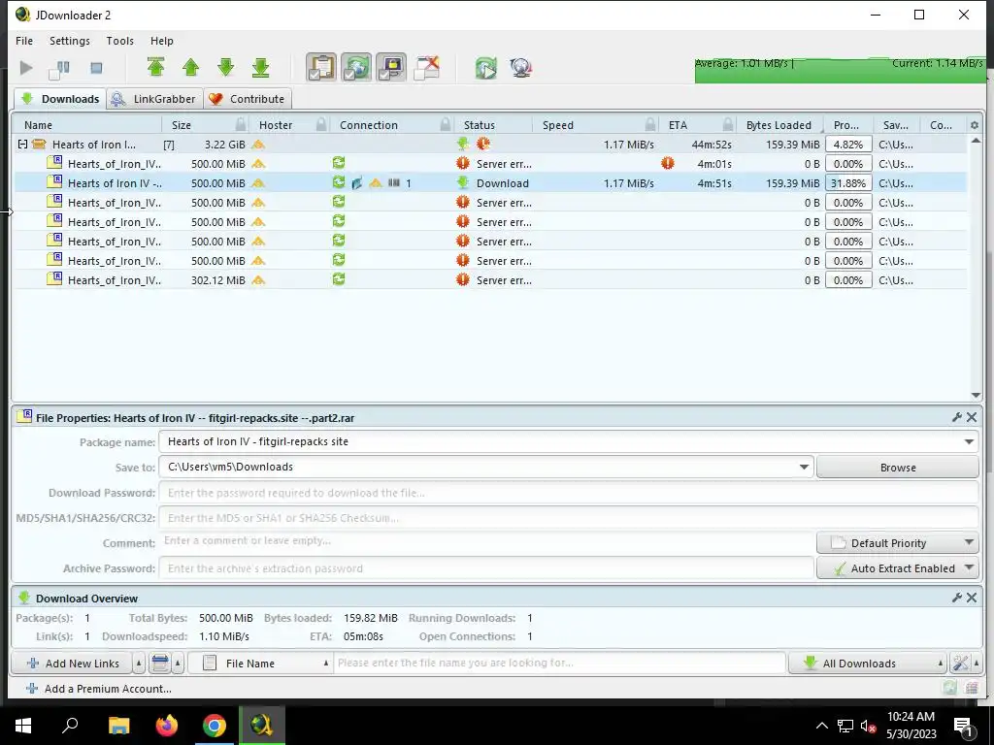Viewport: 994px width, 745px height.
Task: Switch to the Downloads tab
Action: pyautogui.click(x=60, y=99)
